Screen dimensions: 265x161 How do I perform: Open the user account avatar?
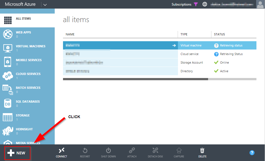click(260, 4)
